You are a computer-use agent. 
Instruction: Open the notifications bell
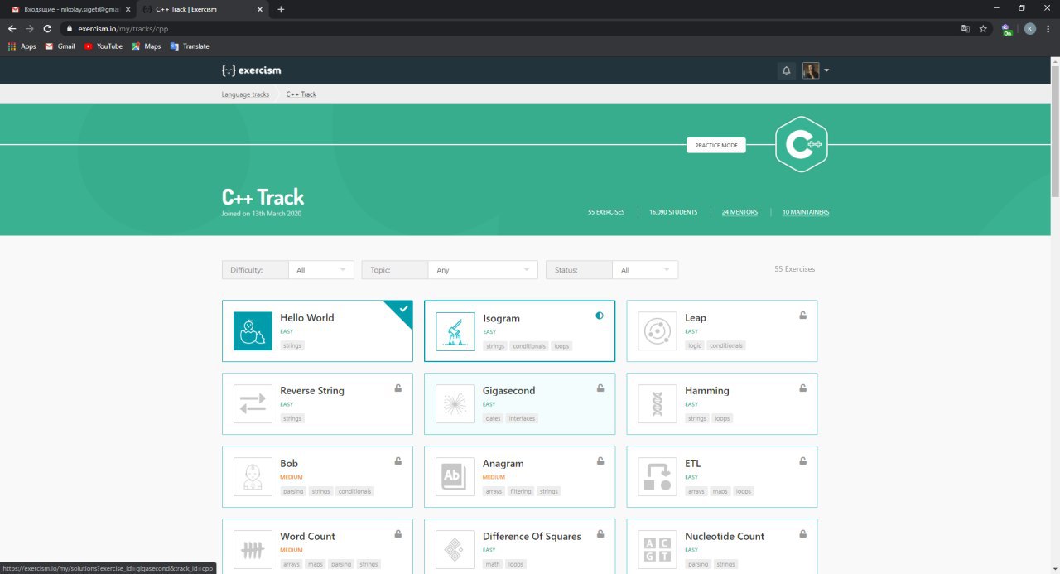click(x=787, y=70)
